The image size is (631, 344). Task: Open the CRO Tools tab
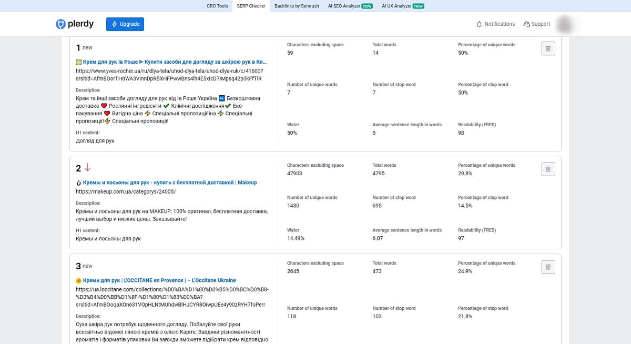(x=217, y=6)
